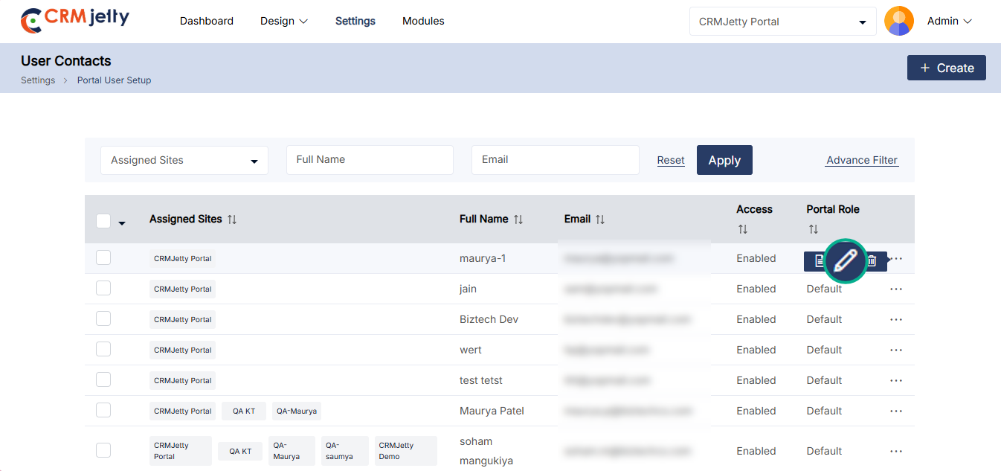The image size is (1001, 471).
Task: Sort table by Assigned Sites arrows
Action: (232, 220)
